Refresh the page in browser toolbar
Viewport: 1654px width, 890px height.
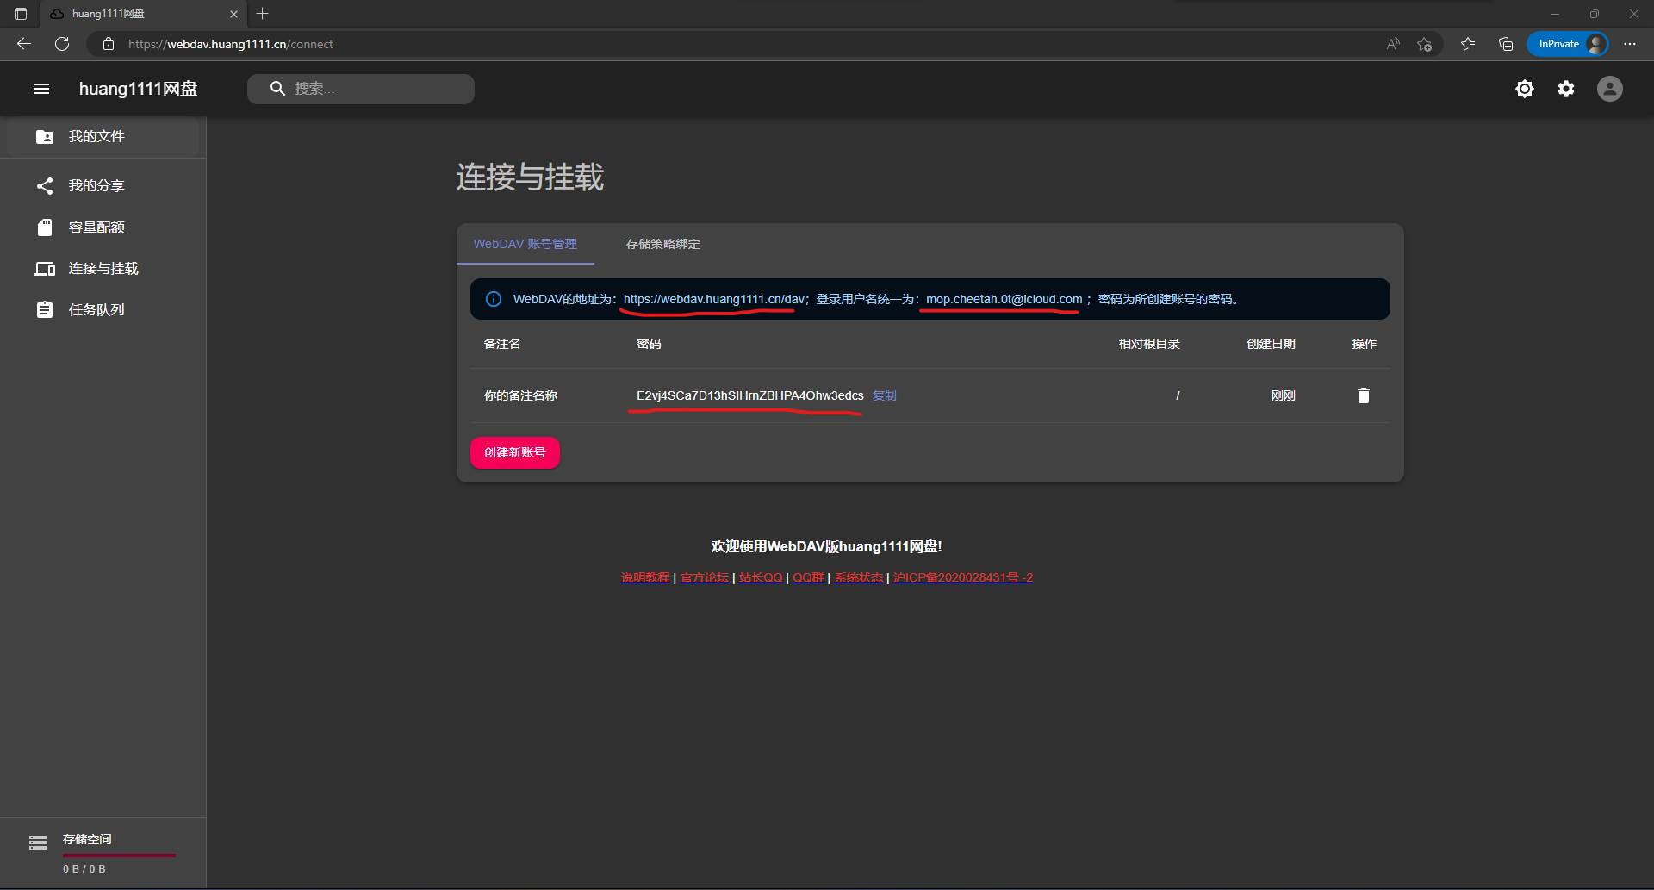click(62, 44)
